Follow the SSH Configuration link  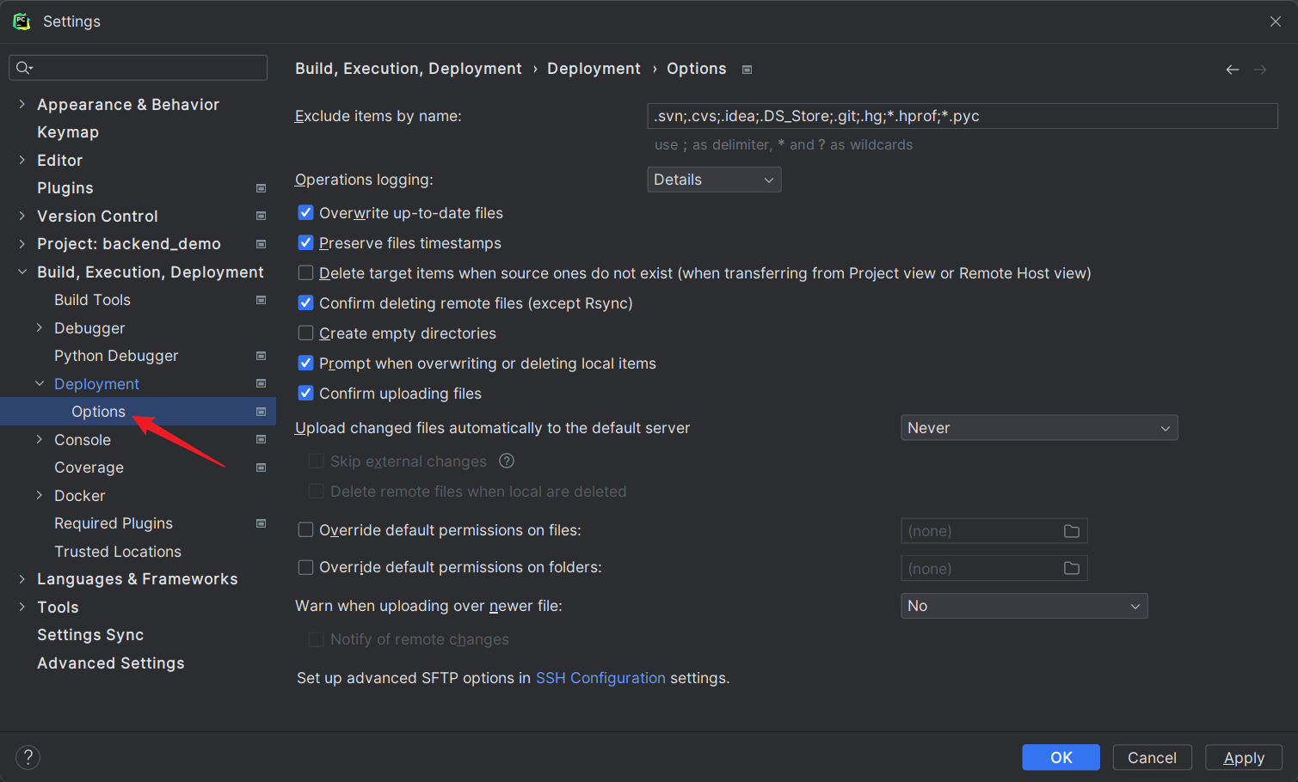point(600,678)
